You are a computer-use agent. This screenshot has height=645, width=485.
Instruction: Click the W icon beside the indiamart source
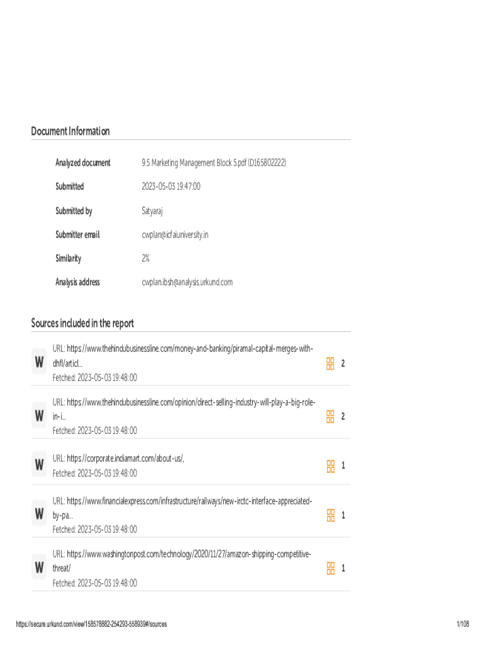point(39,465)
